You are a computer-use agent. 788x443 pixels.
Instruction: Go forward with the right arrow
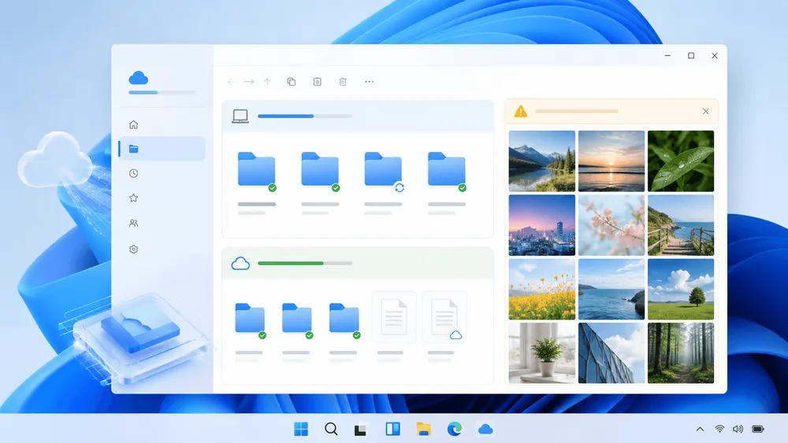(249, 82)
